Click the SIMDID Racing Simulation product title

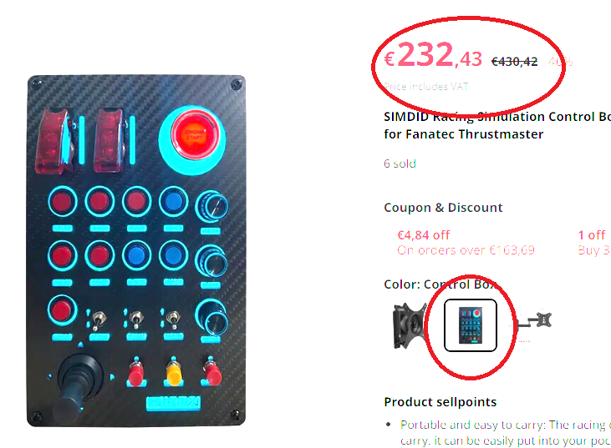coord(497,125)
